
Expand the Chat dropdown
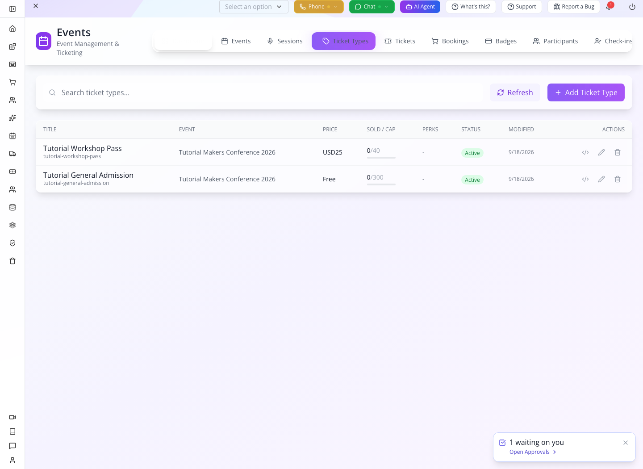click(386, 7)
